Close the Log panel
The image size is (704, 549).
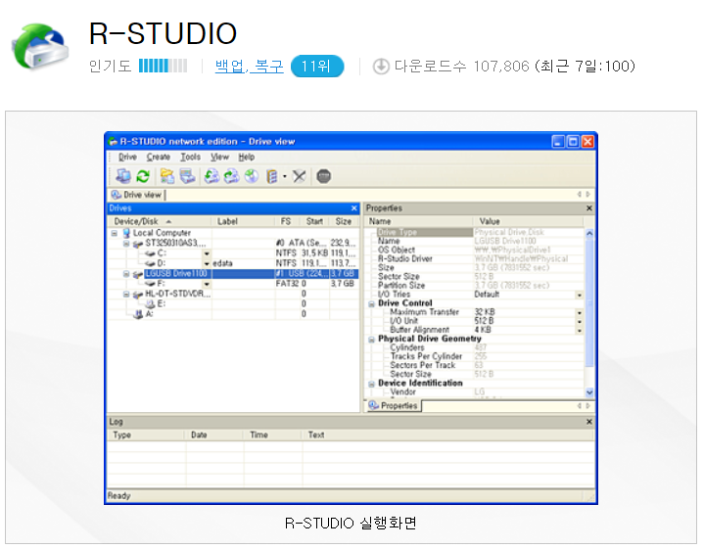(x=589, y=422)
